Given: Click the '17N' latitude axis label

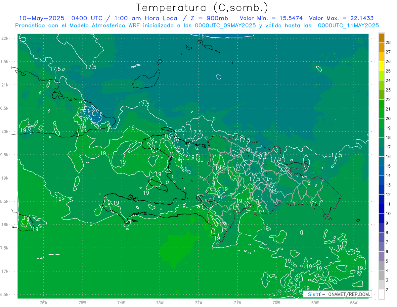Looking at the screenshot, I should click(5, 272).
